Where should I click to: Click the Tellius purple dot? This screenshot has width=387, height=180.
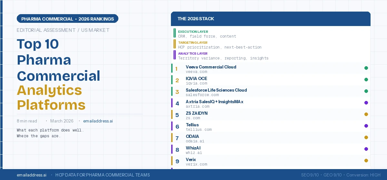[366, 126]
